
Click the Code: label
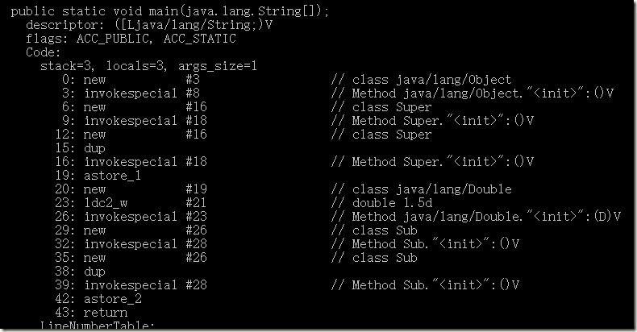[x=43, y=52]
